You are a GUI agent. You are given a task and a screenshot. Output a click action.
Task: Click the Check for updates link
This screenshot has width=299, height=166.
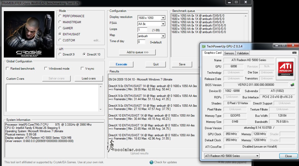(165, 162)
